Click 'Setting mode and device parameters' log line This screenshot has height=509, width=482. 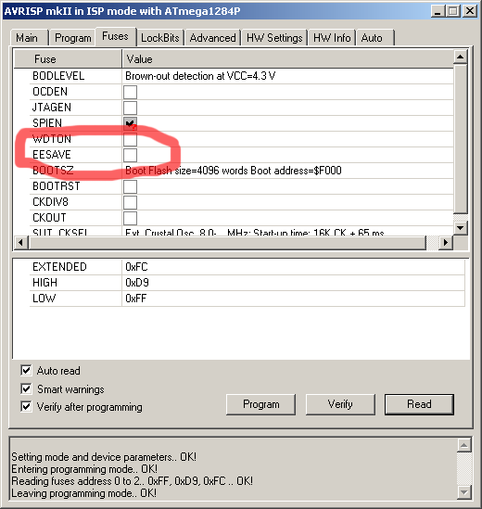[104, 457]
